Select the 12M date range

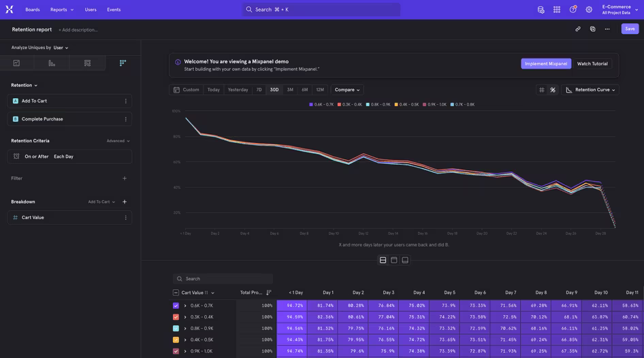pos(320,90)
